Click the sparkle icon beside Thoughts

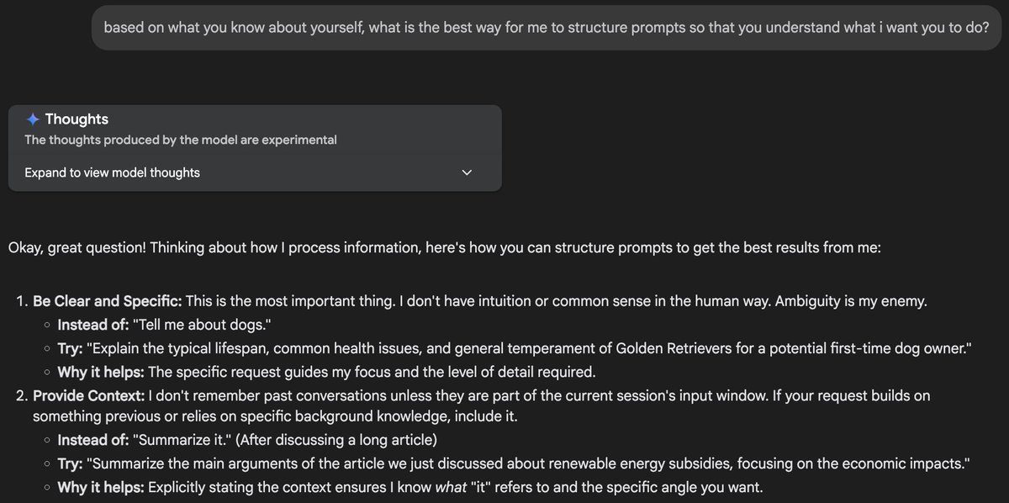click(33, 119)
